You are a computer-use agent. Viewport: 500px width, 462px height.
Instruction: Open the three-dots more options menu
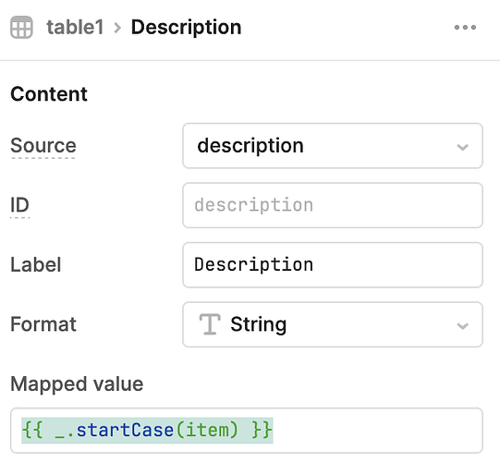(x=465, y=28)
